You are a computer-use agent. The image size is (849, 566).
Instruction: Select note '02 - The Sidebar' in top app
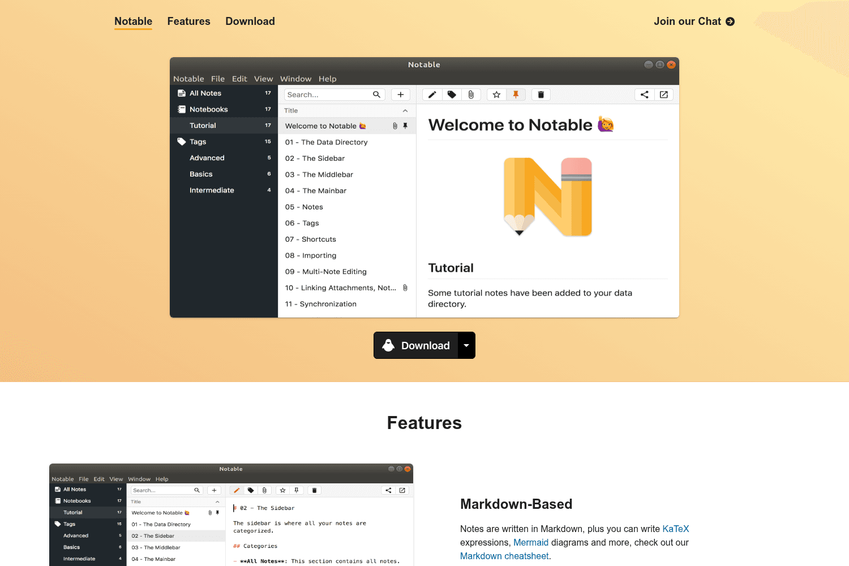pos(347,158)
